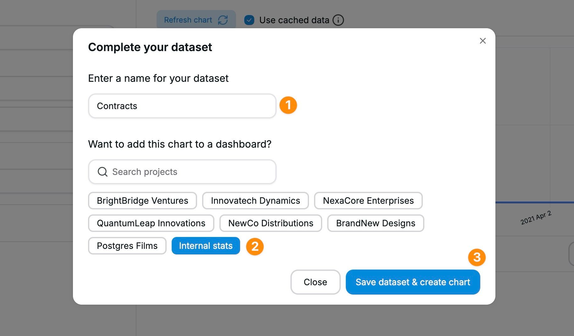Select the Postgres Films project
Image resolution: width=574 pixels, height=336 pixels.
pos(127,246)
